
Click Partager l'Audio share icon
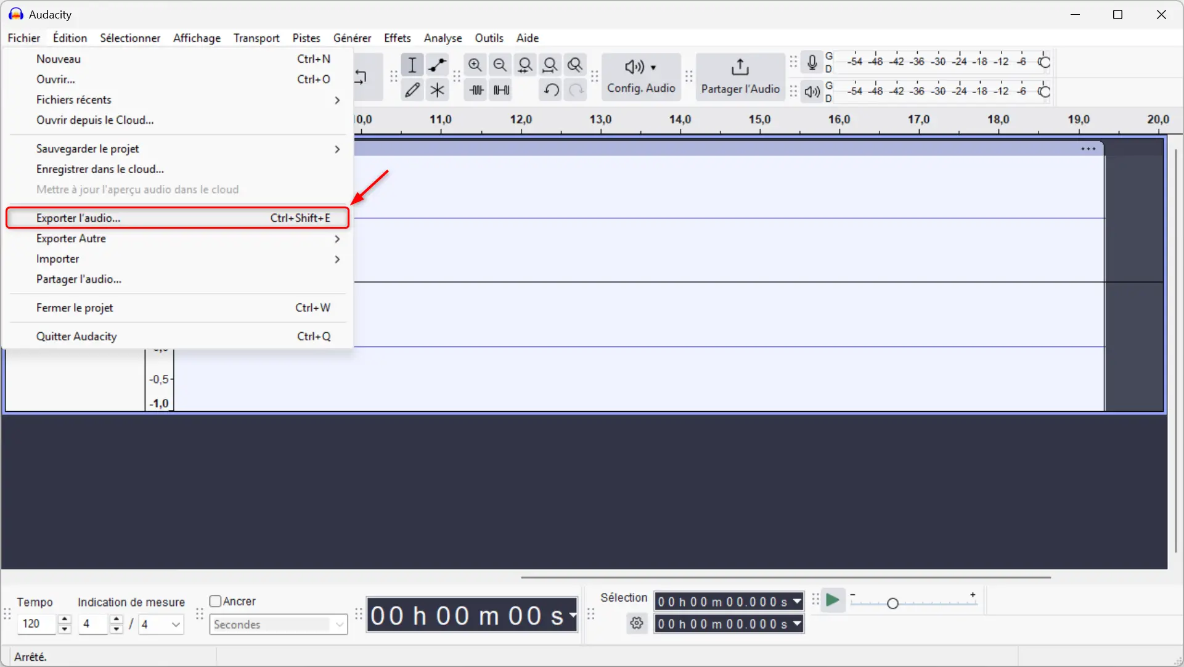[x=740, y=77]
